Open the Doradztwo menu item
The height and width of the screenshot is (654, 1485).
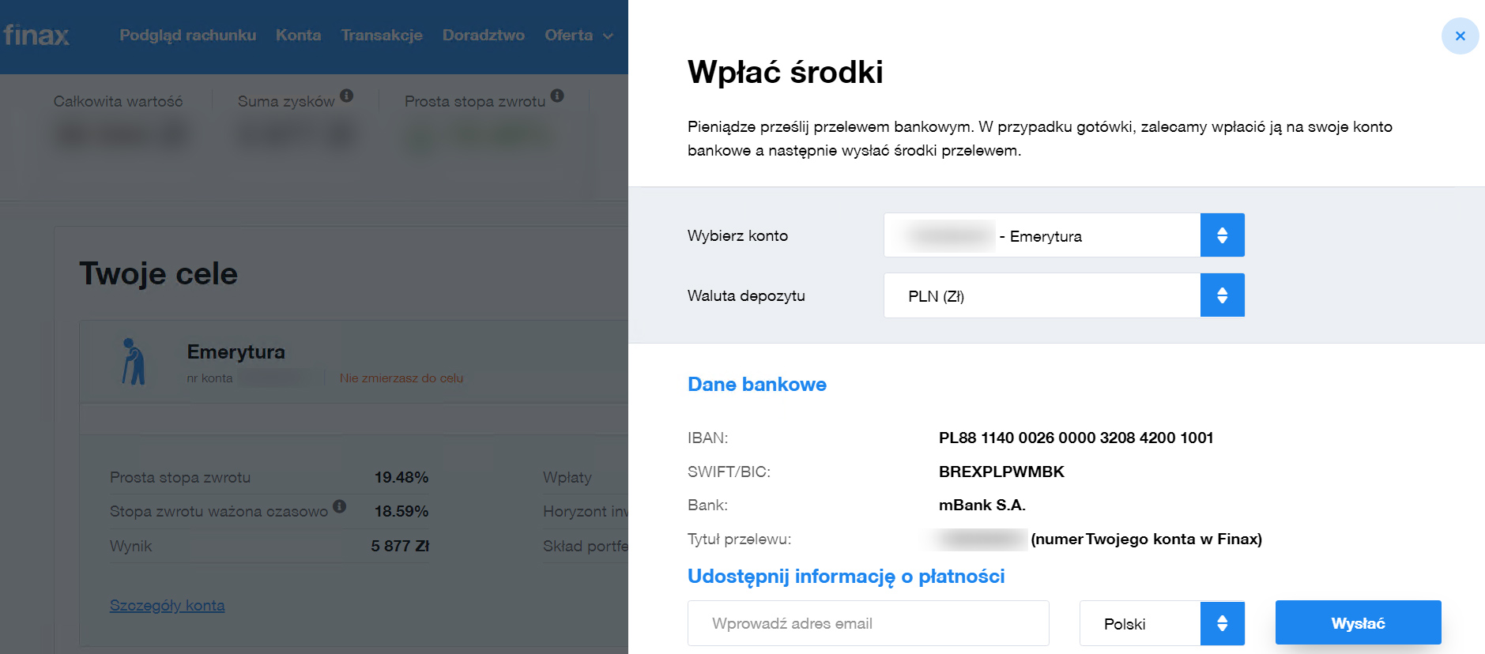pos(484,36)
